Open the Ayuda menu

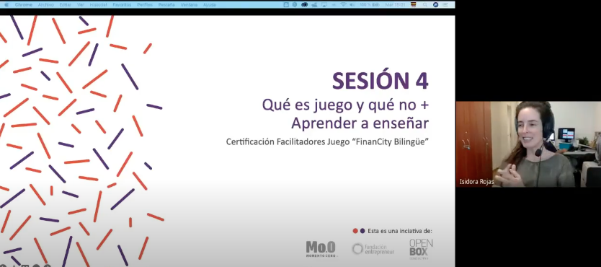click(209, 4)
